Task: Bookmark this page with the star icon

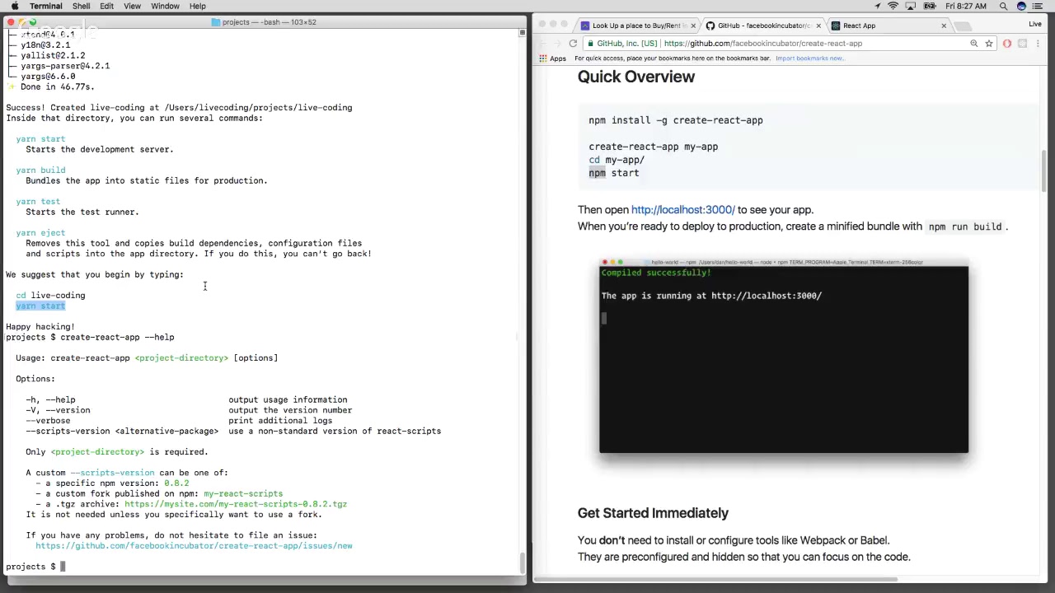Action: (x=989, y=44)
